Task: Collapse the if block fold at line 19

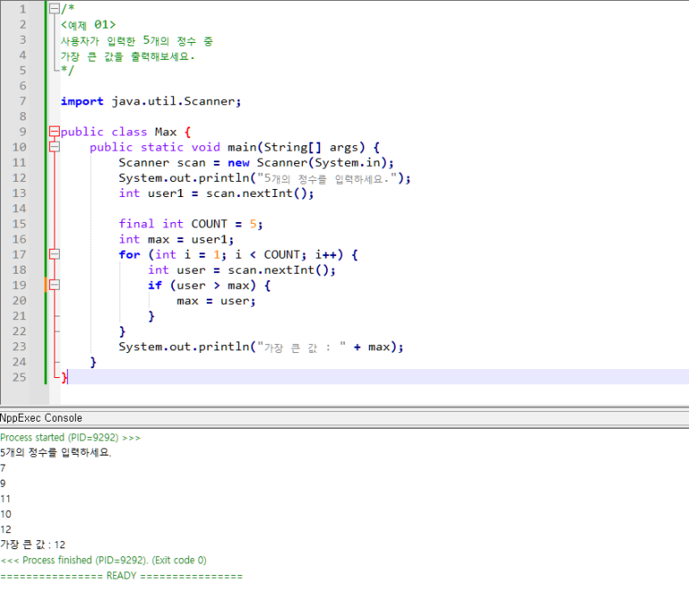Action: tap(54, 284)
